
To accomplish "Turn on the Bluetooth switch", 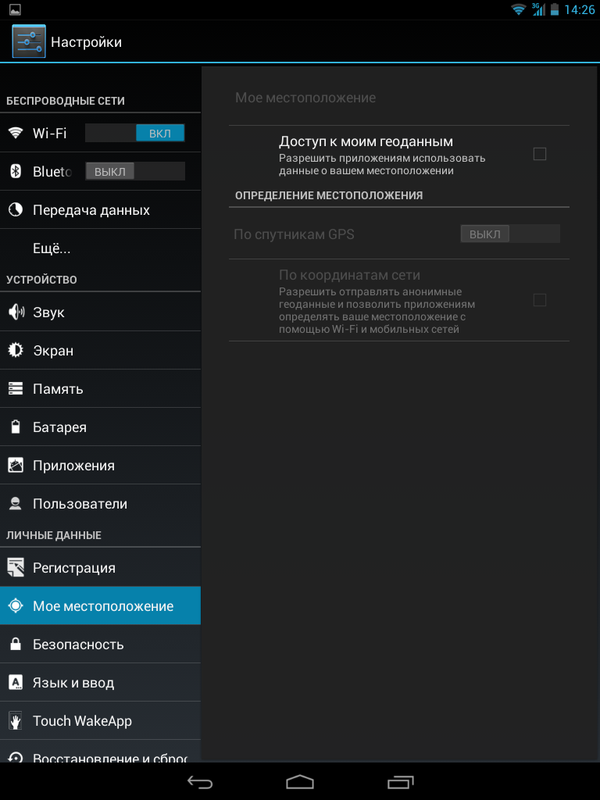I will (134, 171).
